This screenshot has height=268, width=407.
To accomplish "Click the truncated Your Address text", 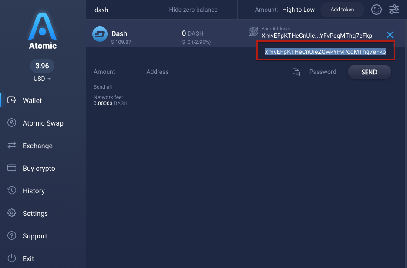I will tap(316, 36).
